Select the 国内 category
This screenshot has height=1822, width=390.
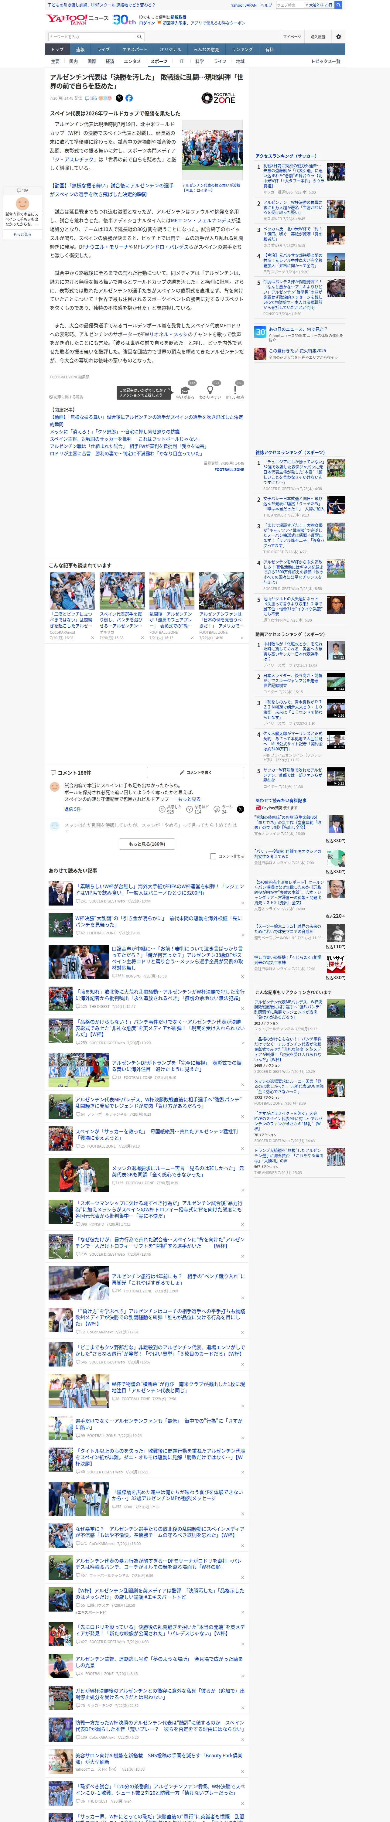[73, 62]
